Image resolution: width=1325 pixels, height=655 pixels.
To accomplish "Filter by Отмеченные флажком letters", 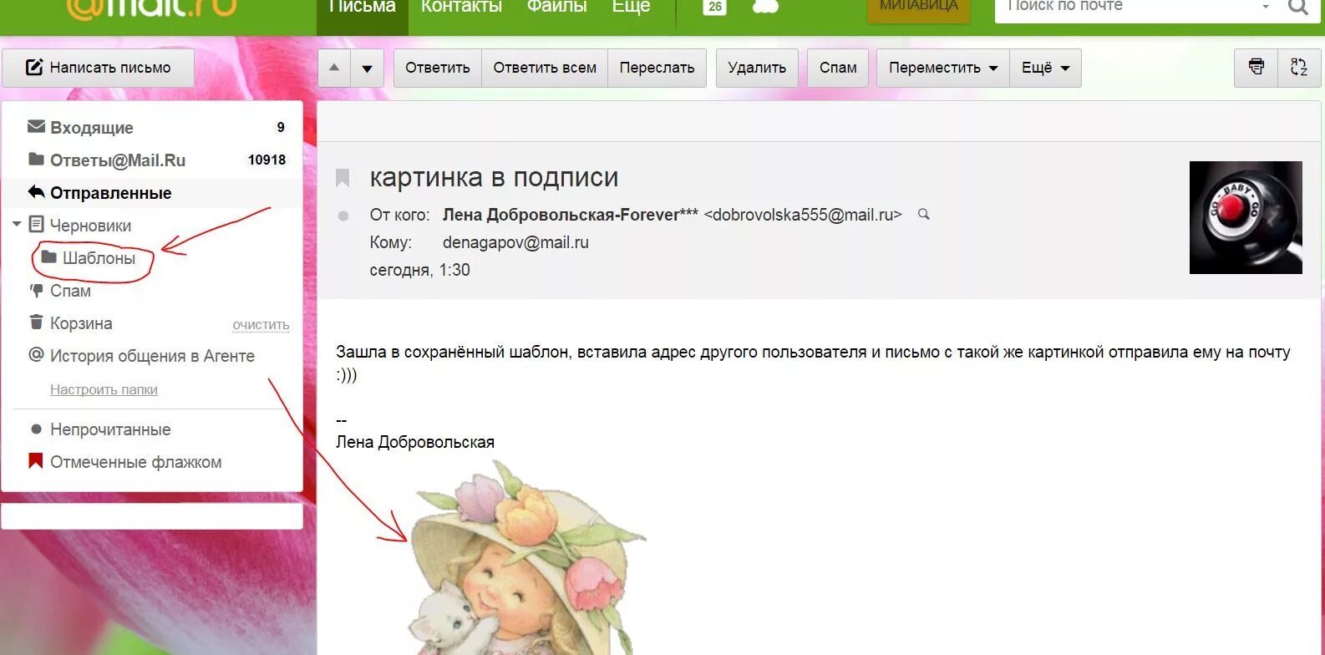I will coord(135,462).
